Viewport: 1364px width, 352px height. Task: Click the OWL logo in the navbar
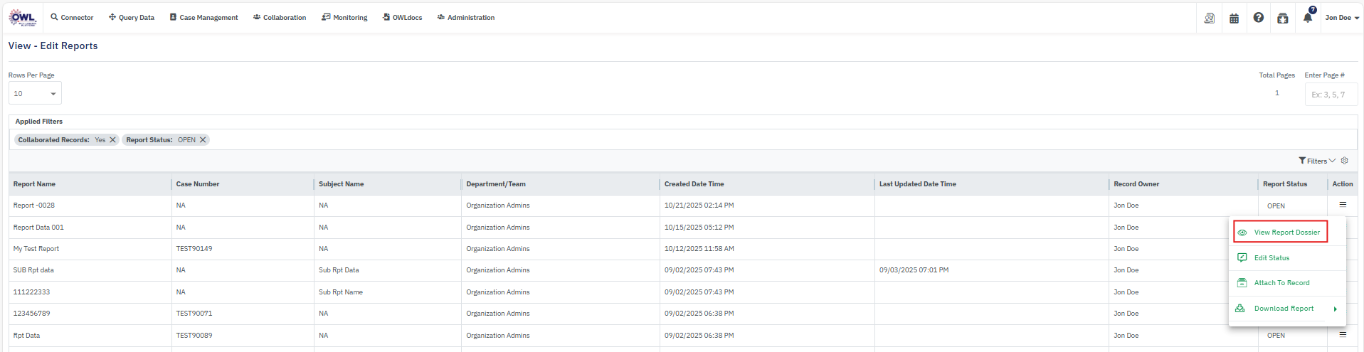coord(22,18)
